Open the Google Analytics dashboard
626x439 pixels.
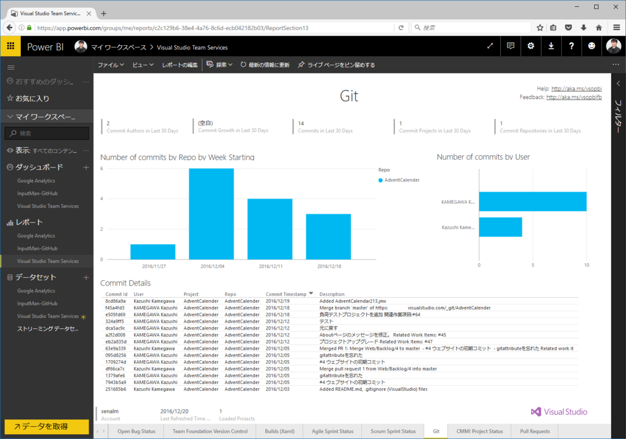pyautogui.click(x=36, y=181)
